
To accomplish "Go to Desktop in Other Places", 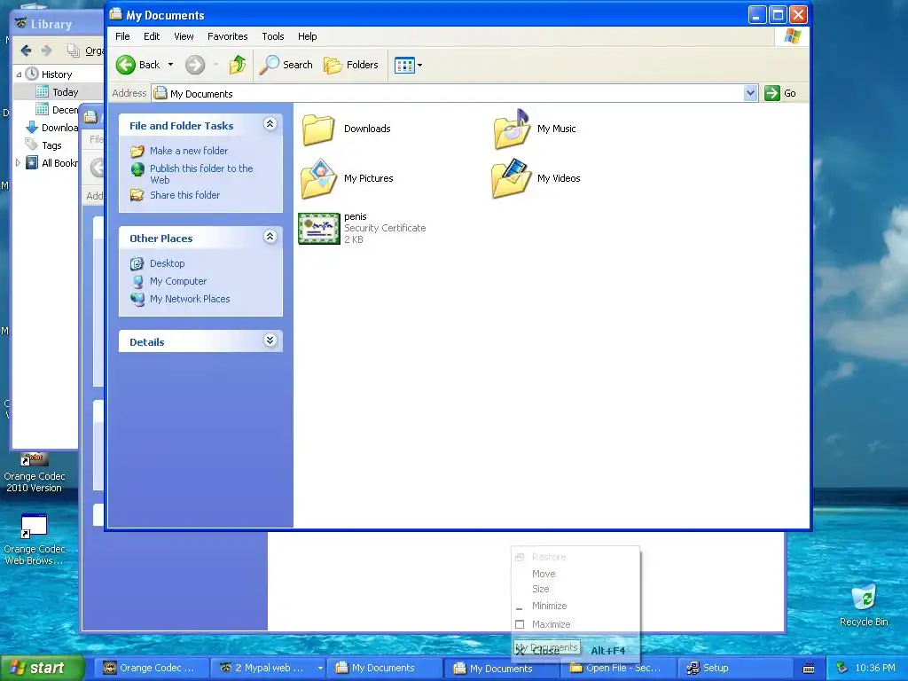I will (x=168, y=263).
